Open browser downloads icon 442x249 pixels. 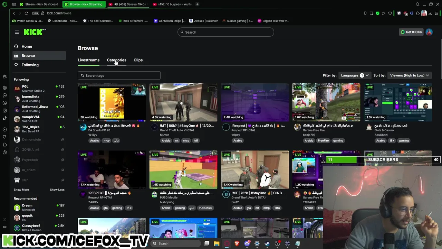click(x=430, y=13)
